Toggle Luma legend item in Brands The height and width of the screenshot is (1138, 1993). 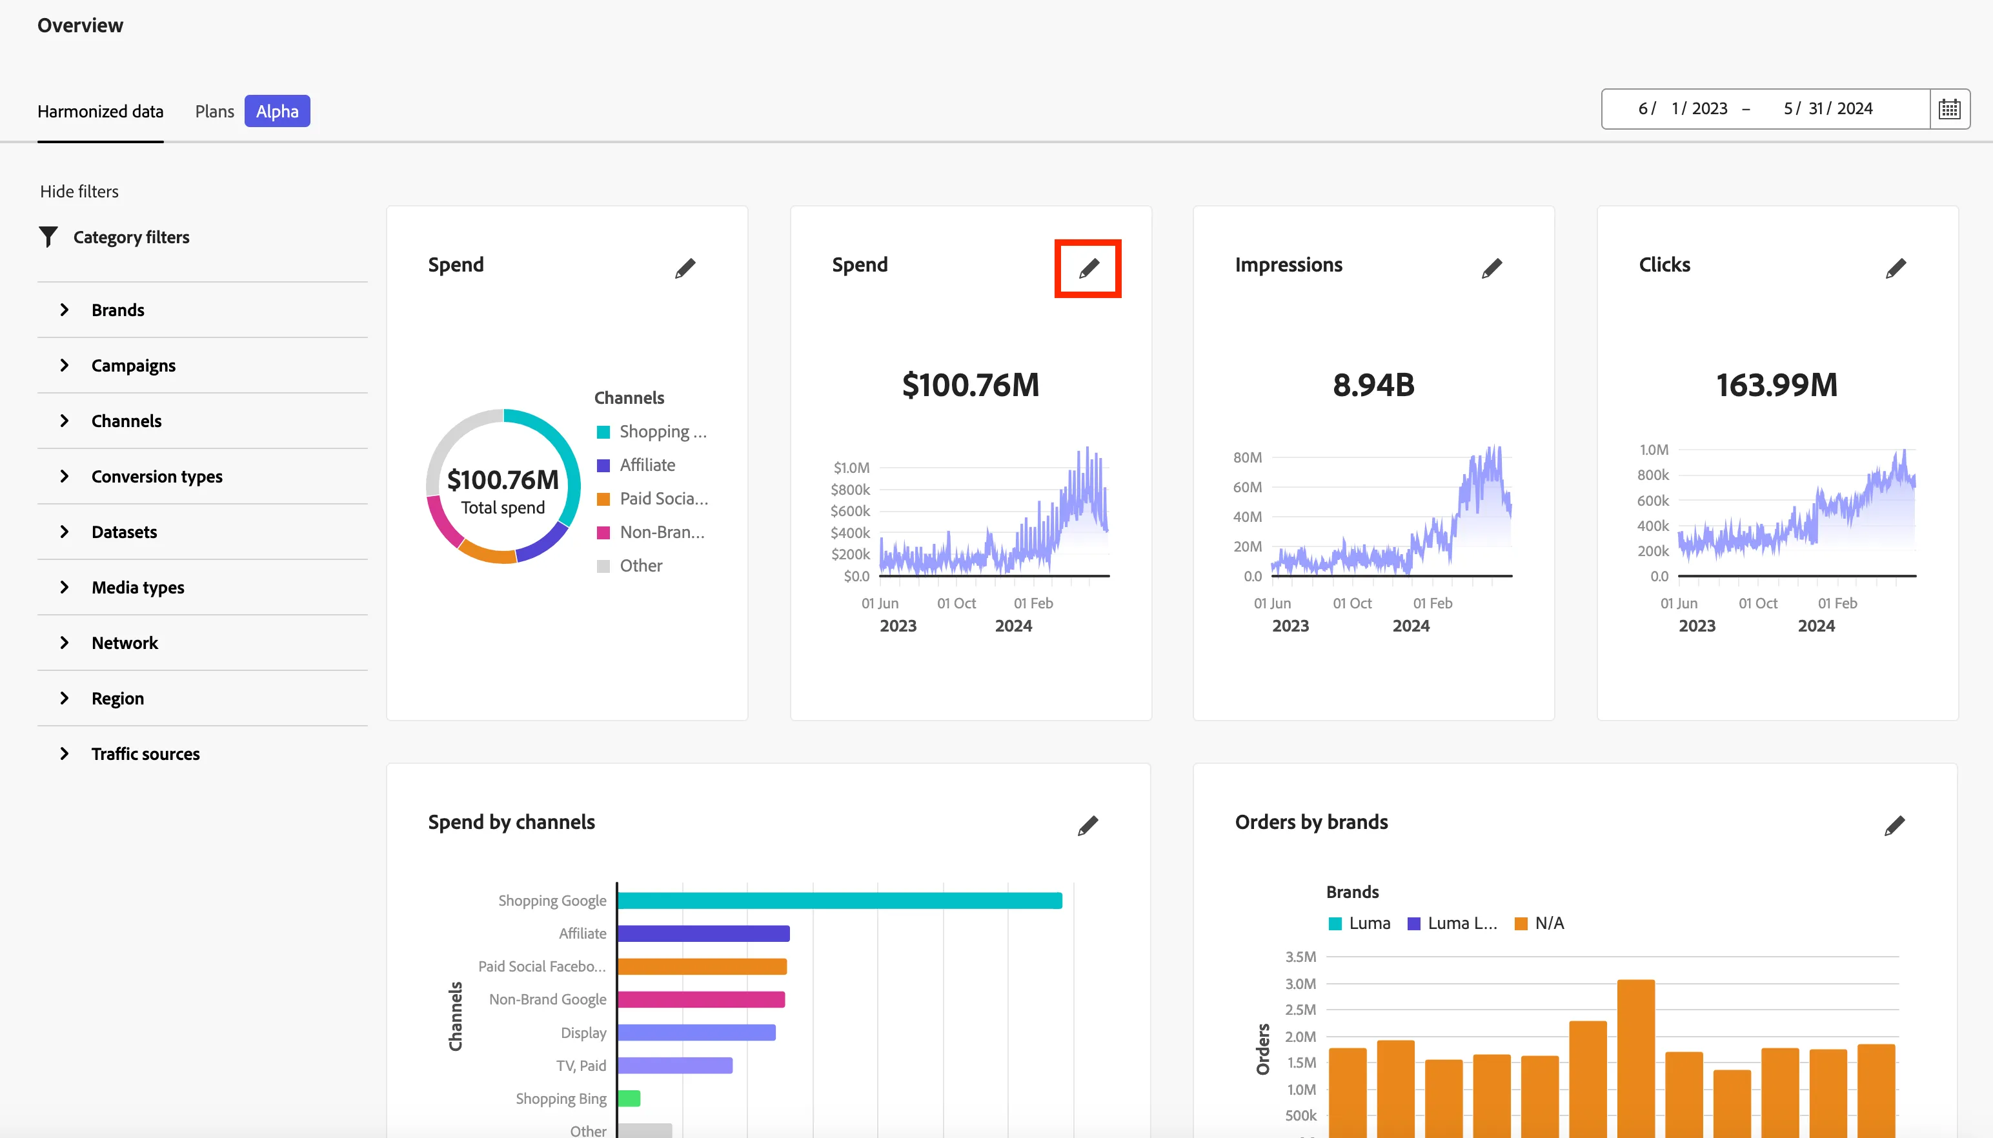pos(1360,923)
